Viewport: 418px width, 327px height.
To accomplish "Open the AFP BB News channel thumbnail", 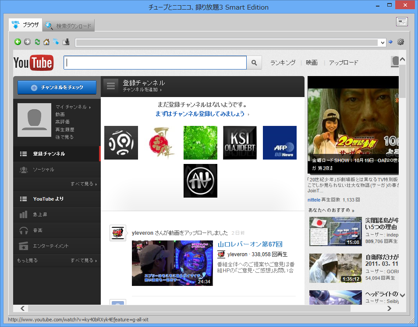I will click(x=280, y=143).
